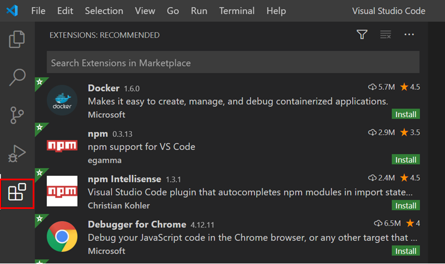Click the Docker extension logo
Image resolution: width=445 pixels, height=264 pixels.
pyautogui.click(x=62, y=100)
